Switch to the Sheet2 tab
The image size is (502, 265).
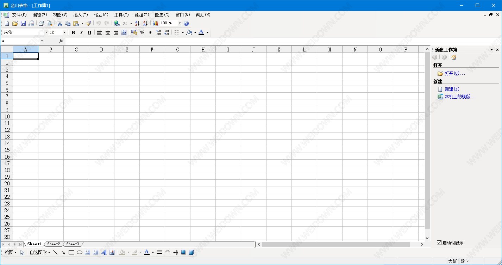[x=54, y=244]
